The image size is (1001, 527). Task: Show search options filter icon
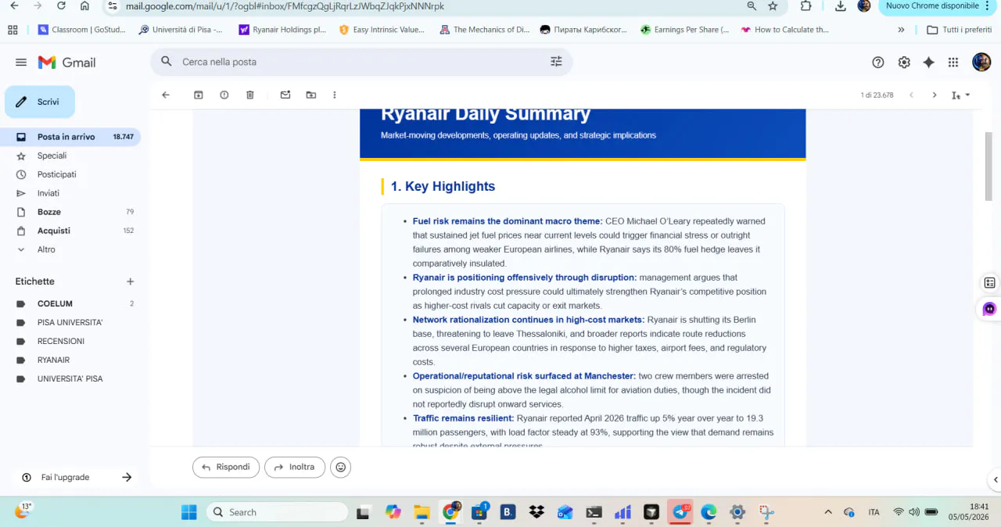556,62
